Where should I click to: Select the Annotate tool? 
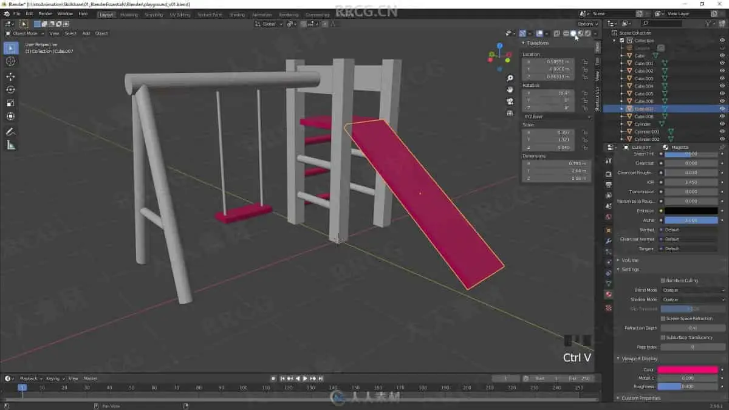click(10, 132)
